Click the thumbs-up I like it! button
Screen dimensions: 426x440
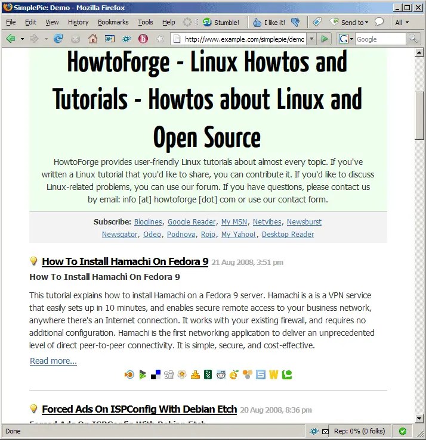click(x=269, y=22)
